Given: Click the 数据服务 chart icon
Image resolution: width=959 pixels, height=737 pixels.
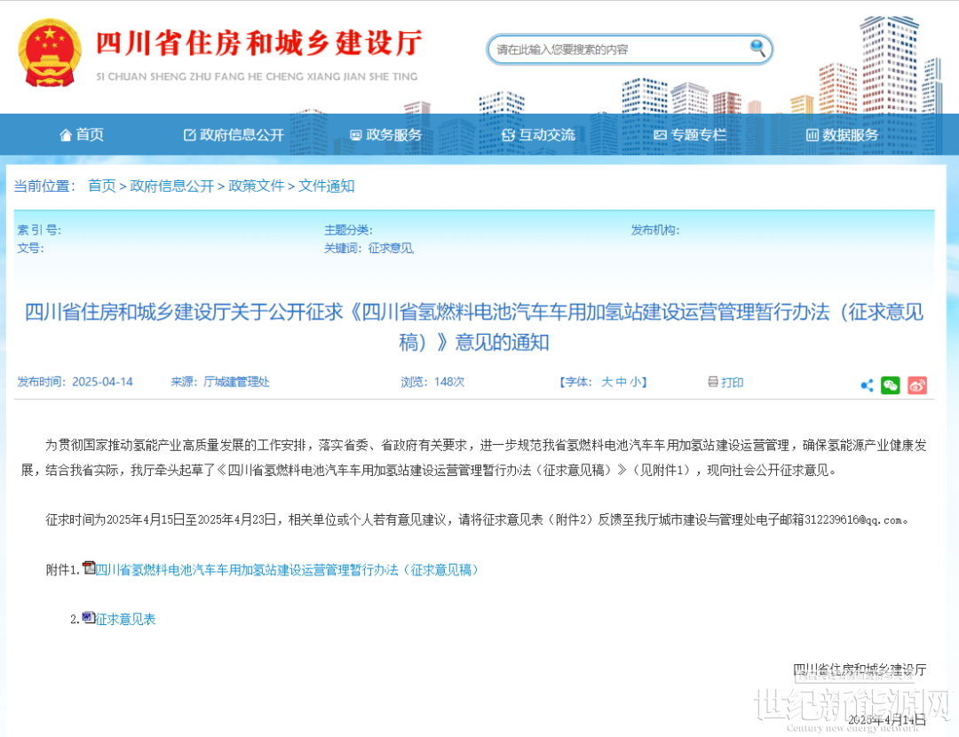Looking at the screenshot, I should (812, 135).
